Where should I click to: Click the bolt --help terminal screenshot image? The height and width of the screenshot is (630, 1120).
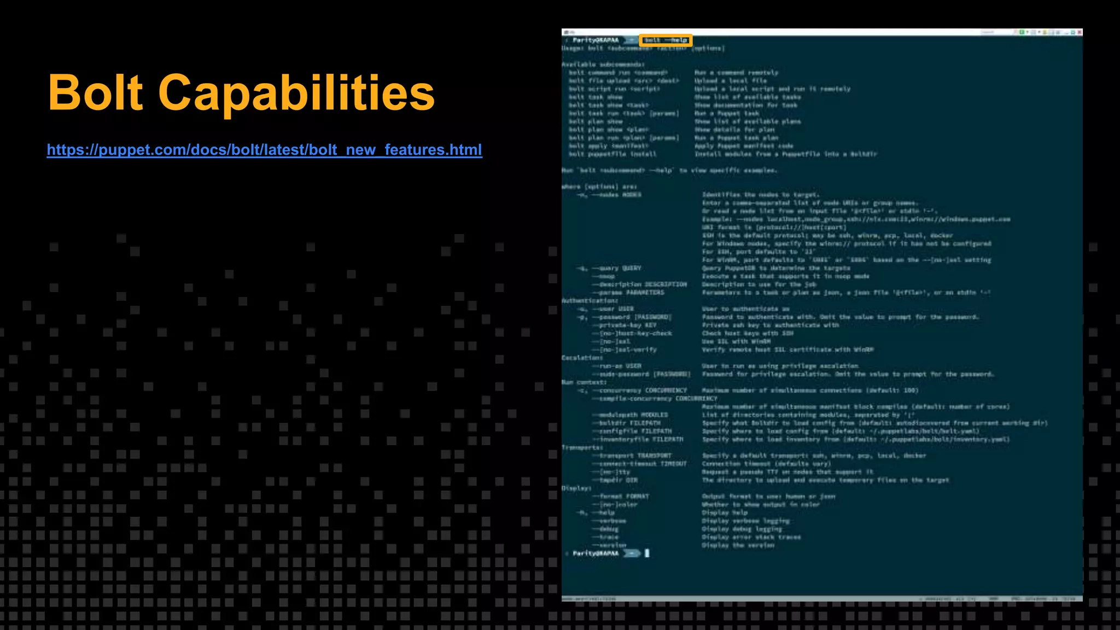822,315
